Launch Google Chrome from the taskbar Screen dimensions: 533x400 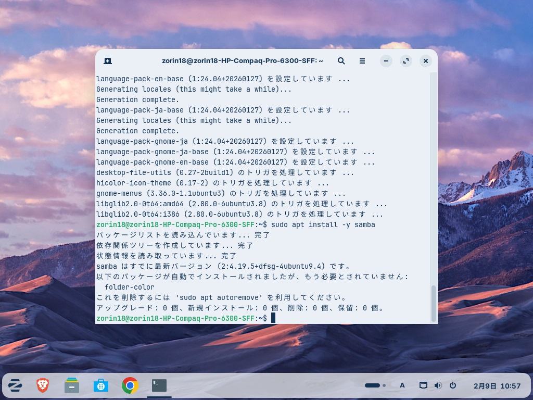click(x=130, y=385)
